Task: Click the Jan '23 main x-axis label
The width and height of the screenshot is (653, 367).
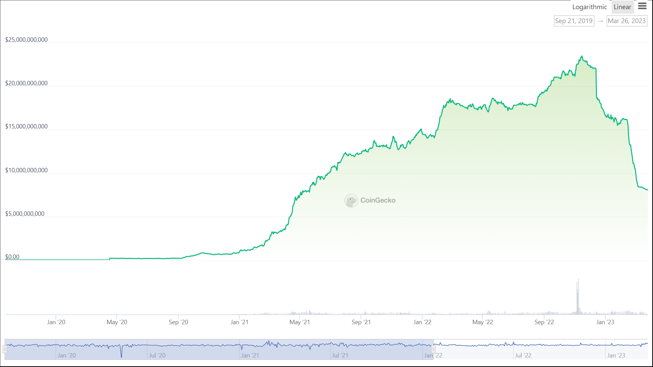Action: 605,322
